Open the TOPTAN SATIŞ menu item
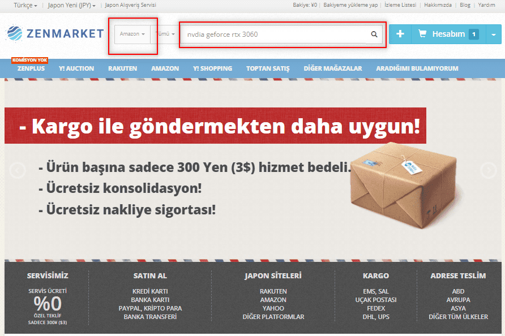Image resolution: width=505 pixels, height=336 pixels. point(268,68)
